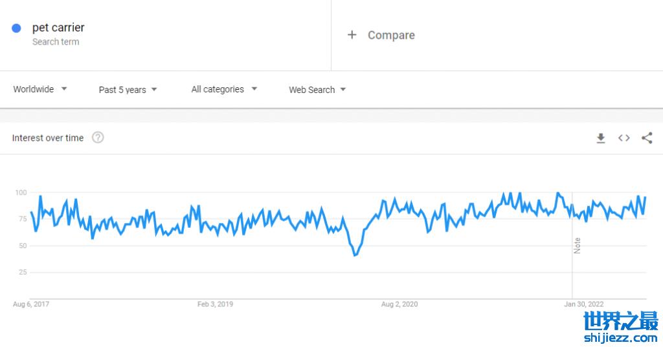Viewport: 663px width, 347px height.
Task: Click the Aug 2, 2020 axis label
Action: [399, 304]
